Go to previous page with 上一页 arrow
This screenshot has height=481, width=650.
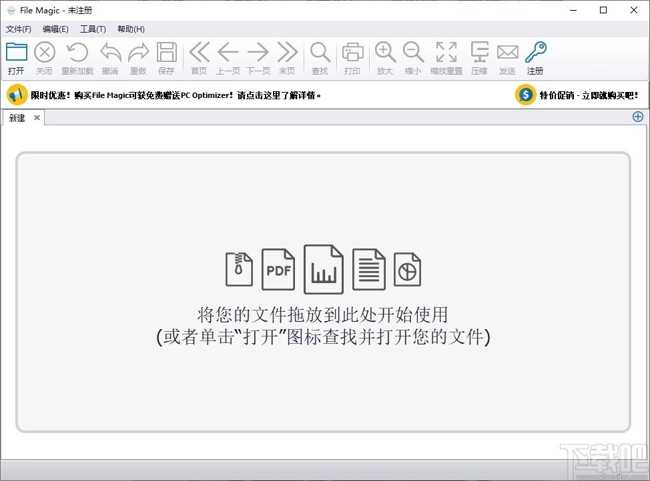228,53
